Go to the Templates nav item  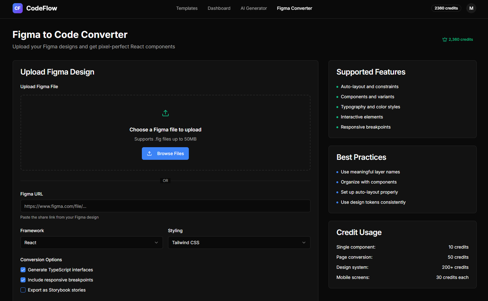[187, 8]
